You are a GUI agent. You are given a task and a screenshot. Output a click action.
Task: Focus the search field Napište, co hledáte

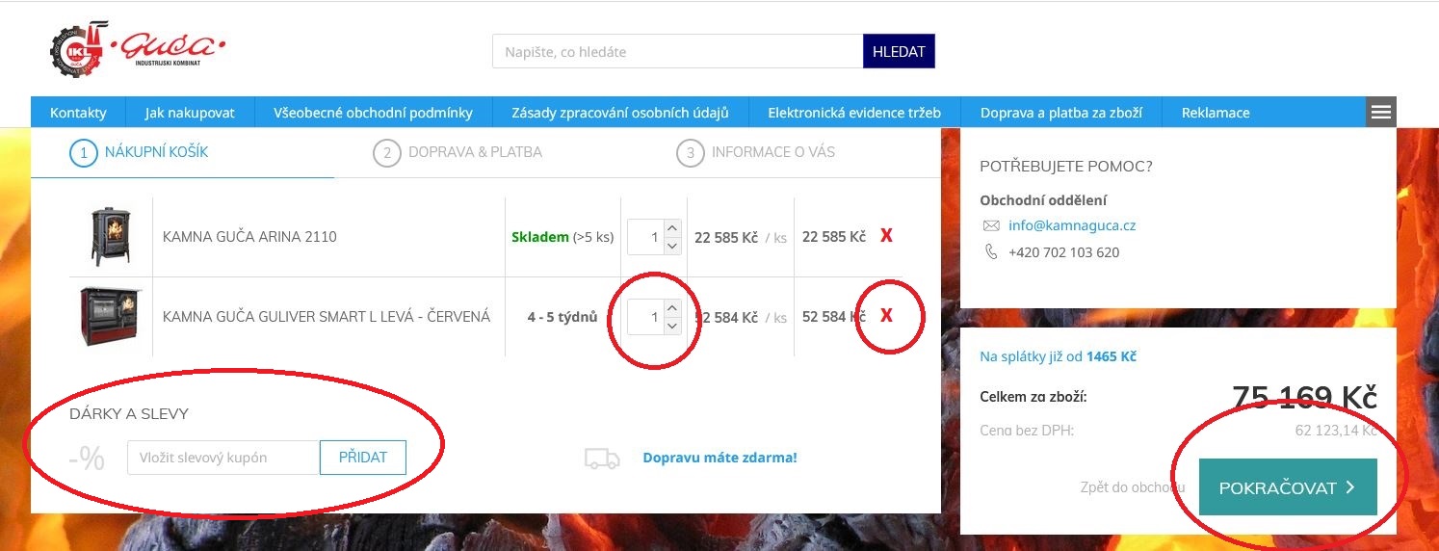(x=677, y=52)
